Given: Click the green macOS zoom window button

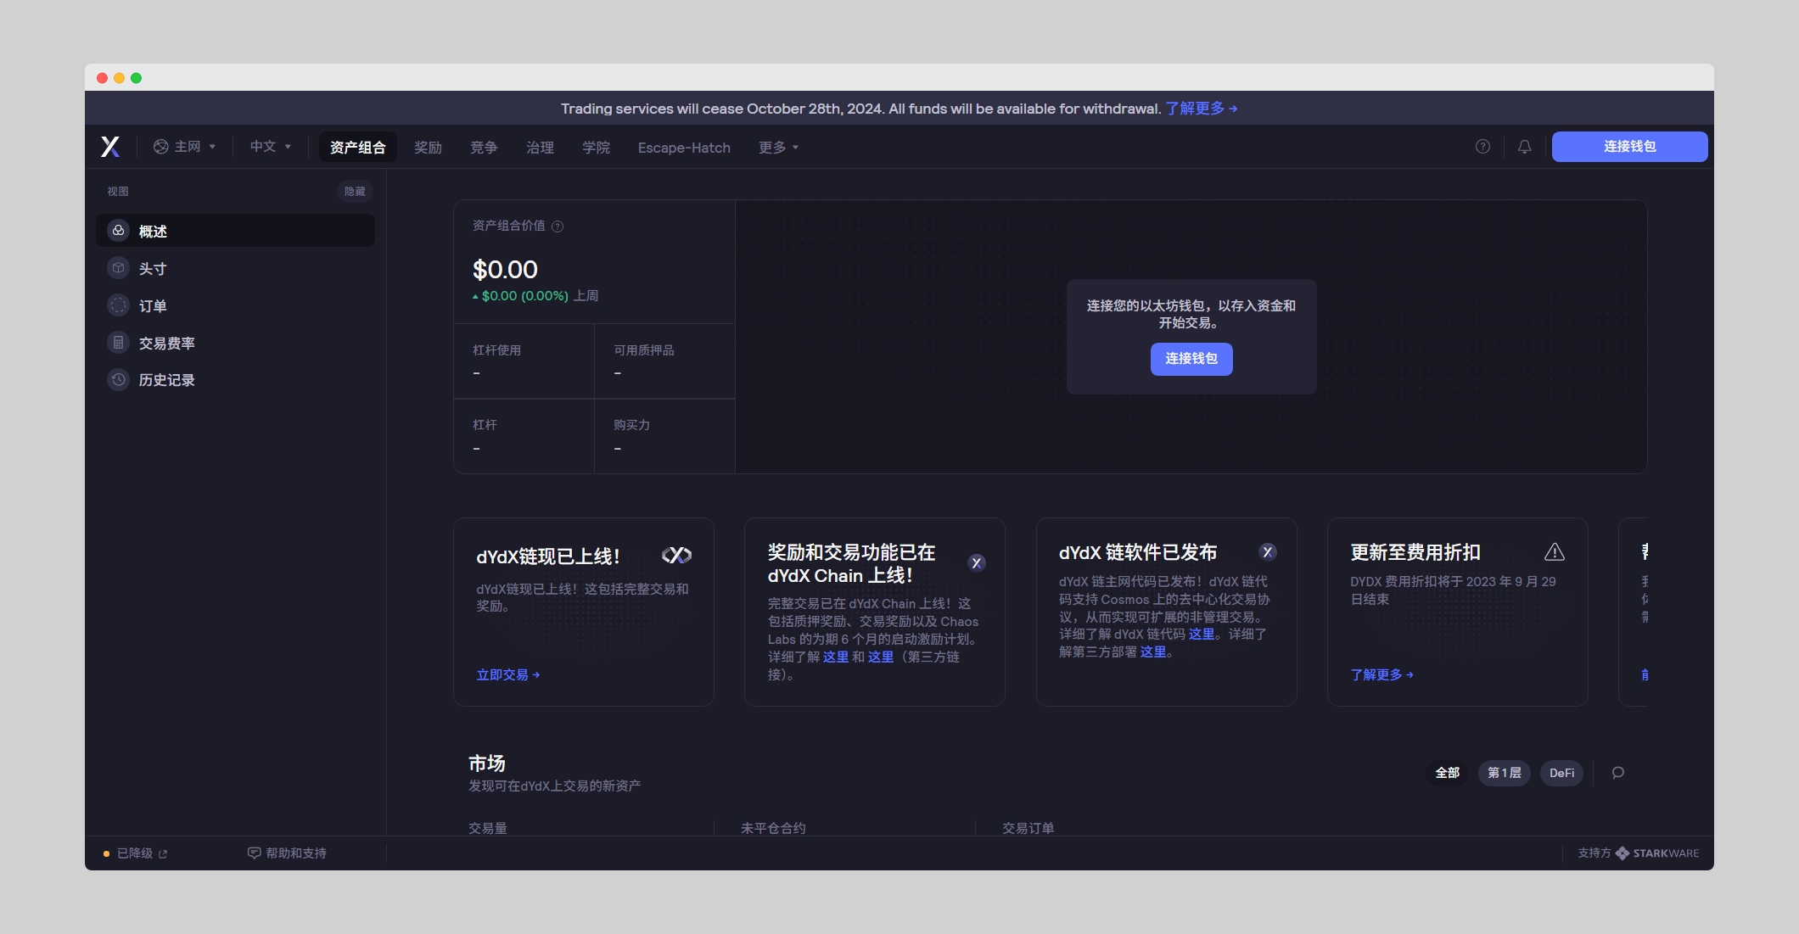Looking at the screenshot, I should [136, 78].
